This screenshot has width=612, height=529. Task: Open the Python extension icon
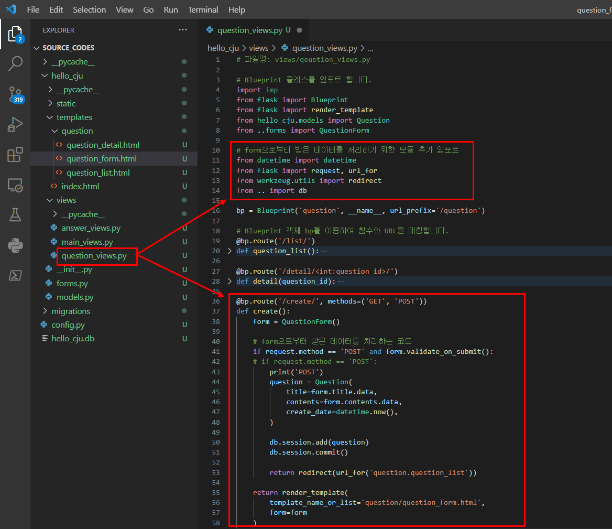[x=15, y=245]
